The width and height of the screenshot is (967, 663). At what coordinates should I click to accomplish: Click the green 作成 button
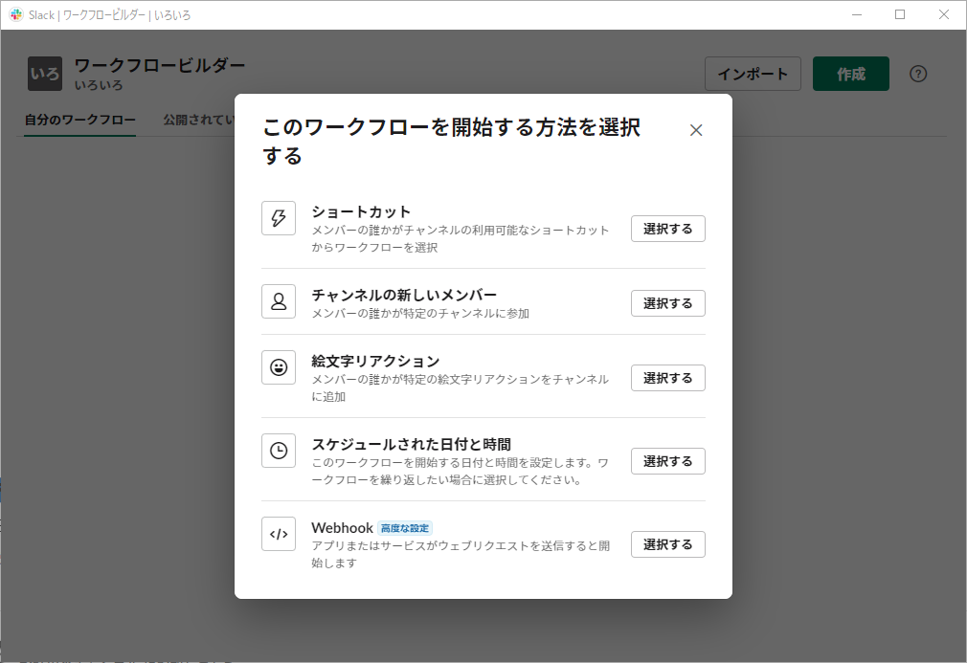[x=850, y=74]
